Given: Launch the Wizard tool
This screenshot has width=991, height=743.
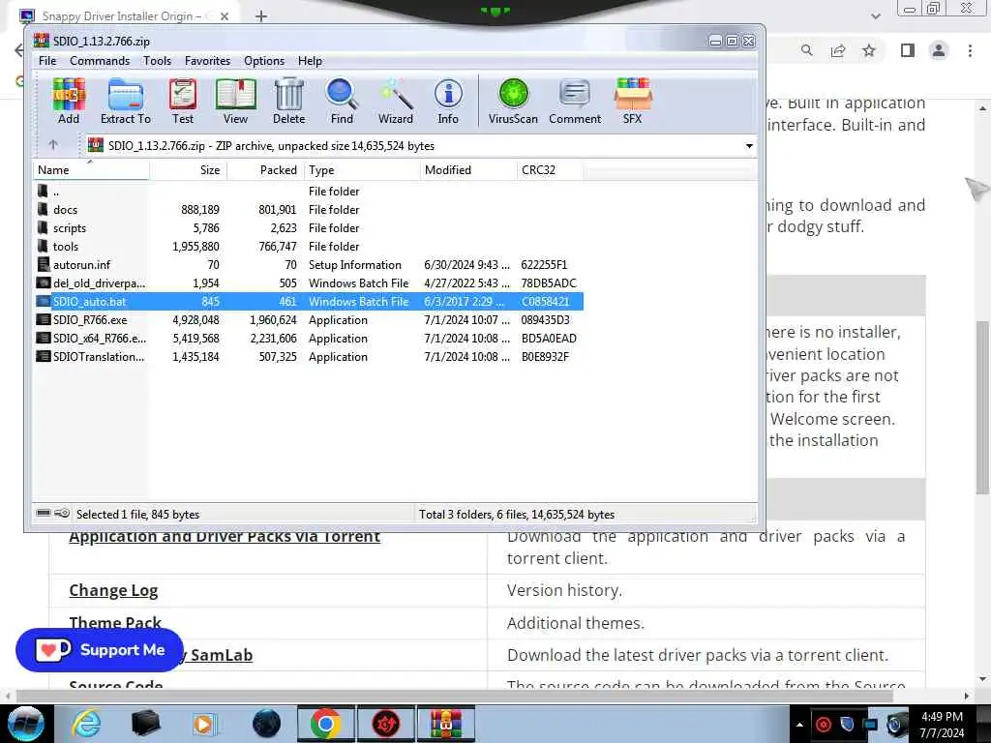Looking at the screenshot, I should point(396,101).
